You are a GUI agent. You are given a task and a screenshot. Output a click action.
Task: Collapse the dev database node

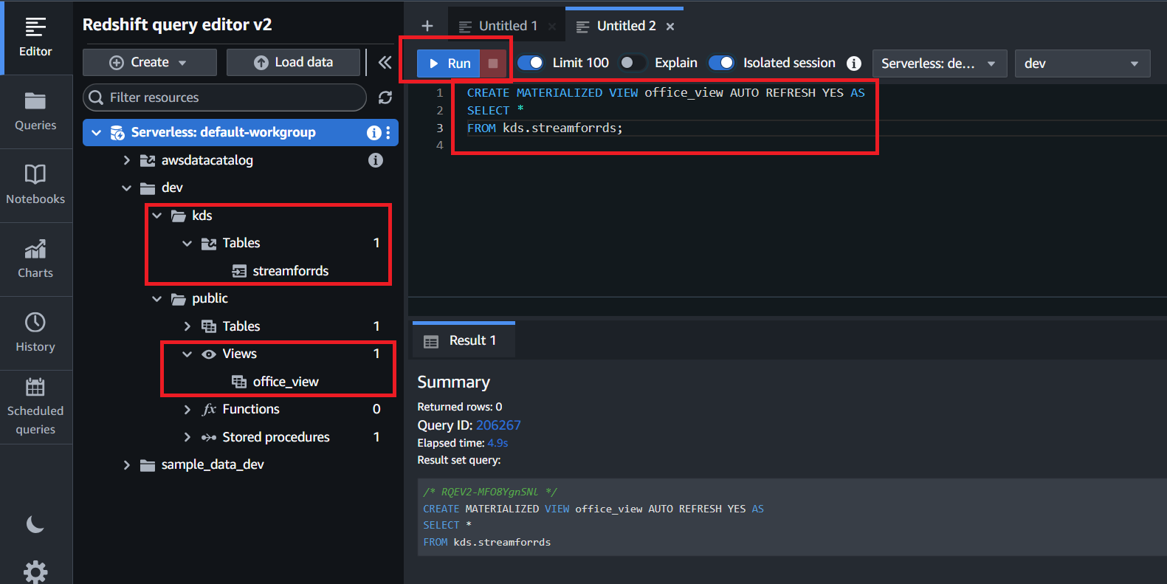click(126, 188)
